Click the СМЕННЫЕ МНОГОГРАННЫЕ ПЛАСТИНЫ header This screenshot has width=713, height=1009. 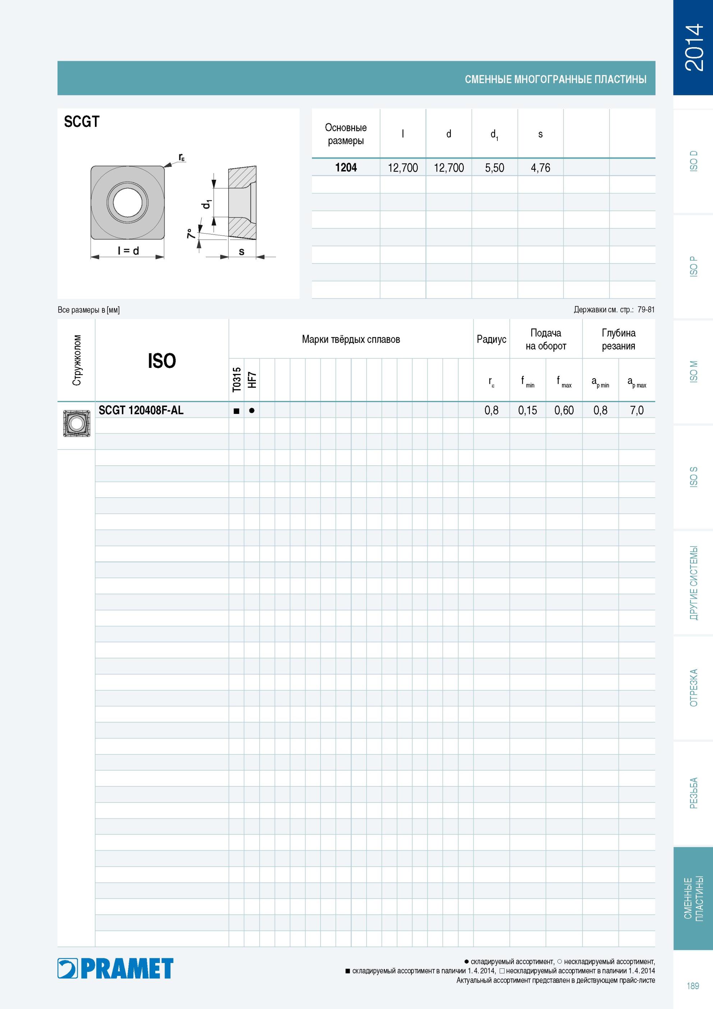coord(556,79)
